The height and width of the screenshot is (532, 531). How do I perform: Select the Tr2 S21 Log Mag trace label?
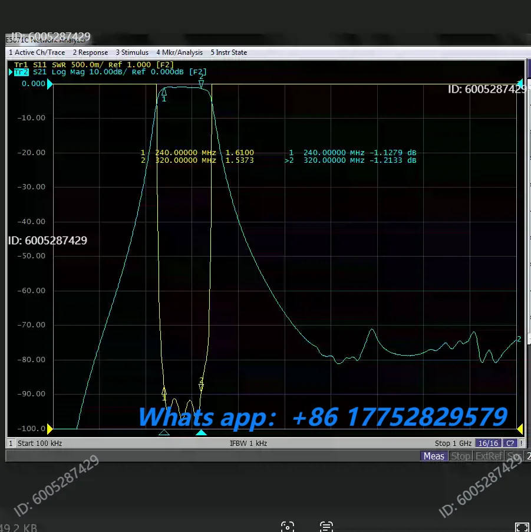click(x=110, y=72)
